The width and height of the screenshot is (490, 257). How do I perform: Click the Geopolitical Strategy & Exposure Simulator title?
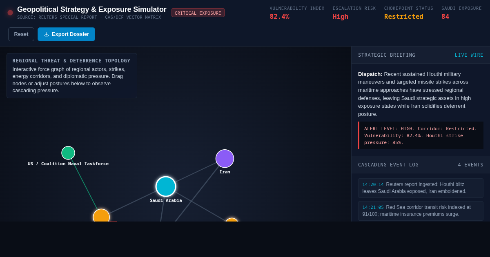pos(92,9)
